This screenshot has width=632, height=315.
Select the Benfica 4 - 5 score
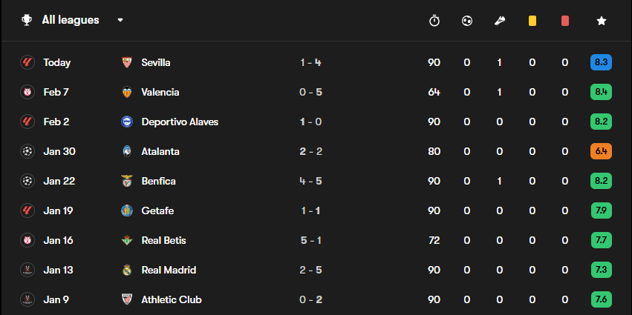tap(310, 181)
